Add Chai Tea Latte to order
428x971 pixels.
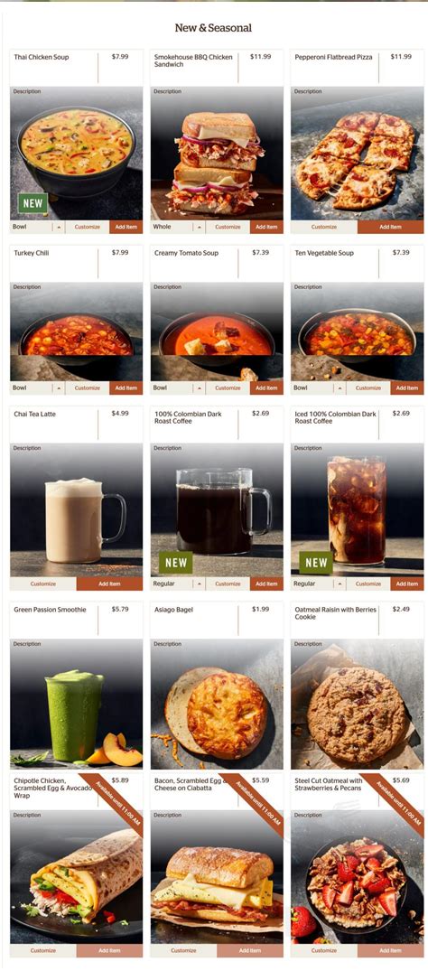[x=109, y=584]
